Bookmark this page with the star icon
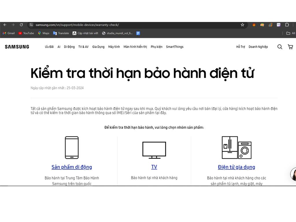This screenshot has height=222, width=296. click(243, 25)
